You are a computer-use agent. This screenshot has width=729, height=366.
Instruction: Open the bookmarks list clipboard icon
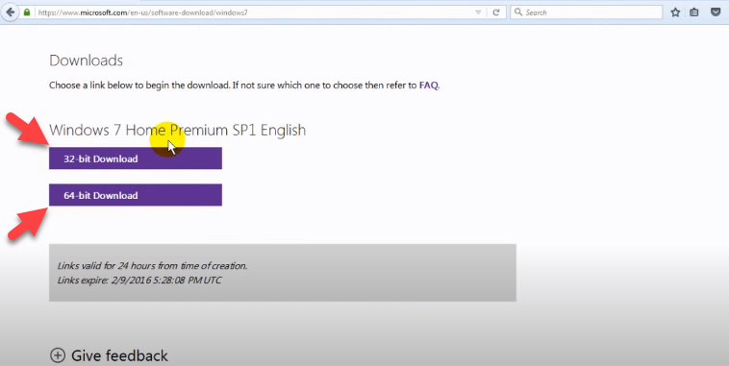tap(694, 12)
